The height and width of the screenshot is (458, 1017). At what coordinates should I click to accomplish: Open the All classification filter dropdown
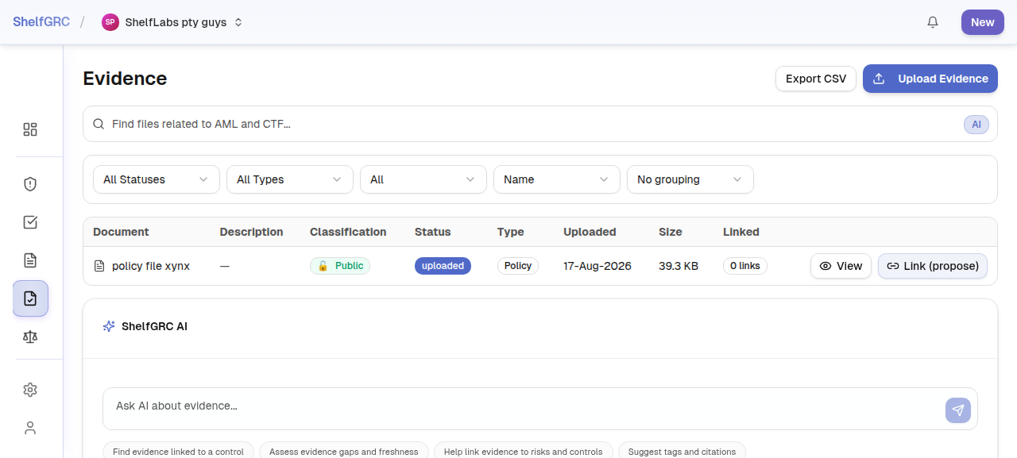pyautogui.click(x=423, y=179)
